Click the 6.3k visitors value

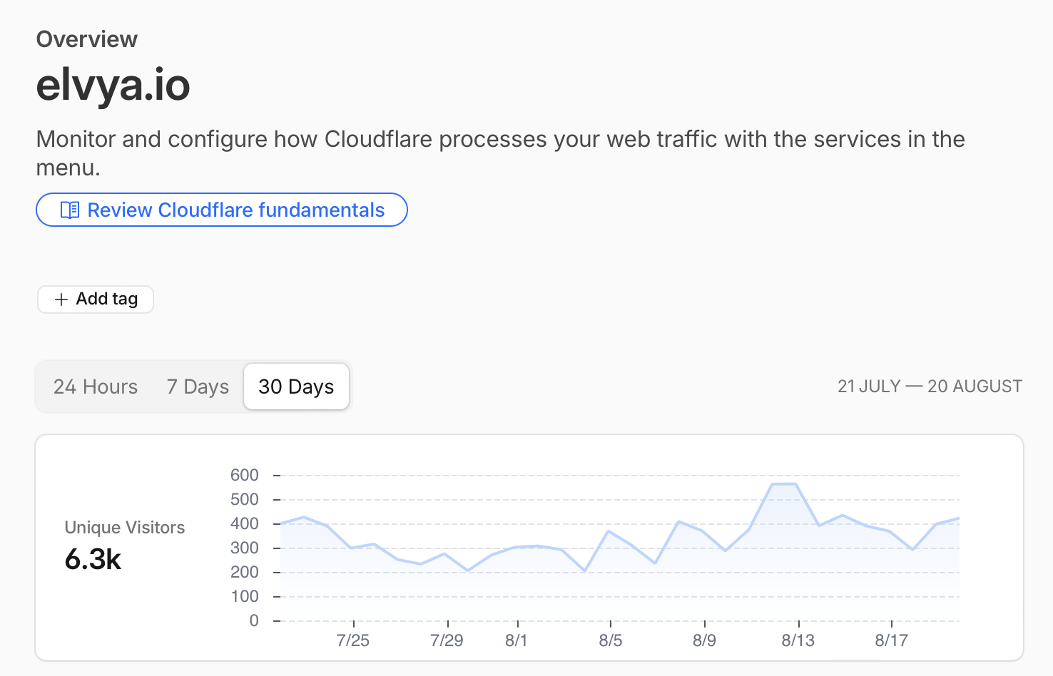(93, 560)
